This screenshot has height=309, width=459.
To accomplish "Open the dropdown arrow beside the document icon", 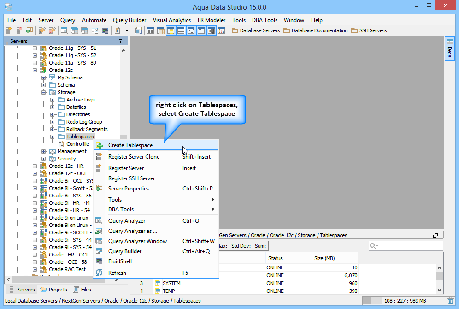I will [127, 30].
